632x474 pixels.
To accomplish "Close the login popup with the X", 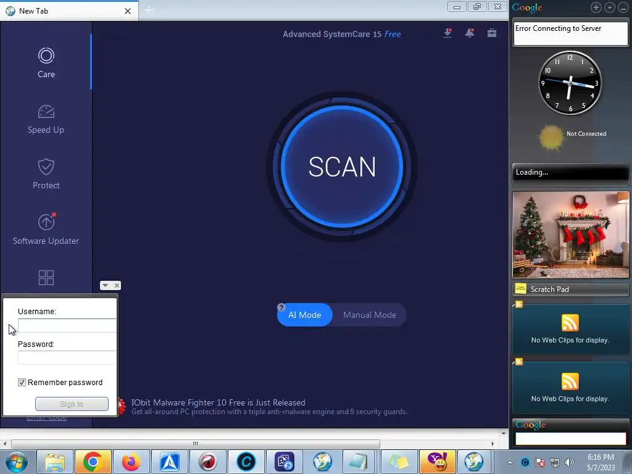I will (117, 285).
